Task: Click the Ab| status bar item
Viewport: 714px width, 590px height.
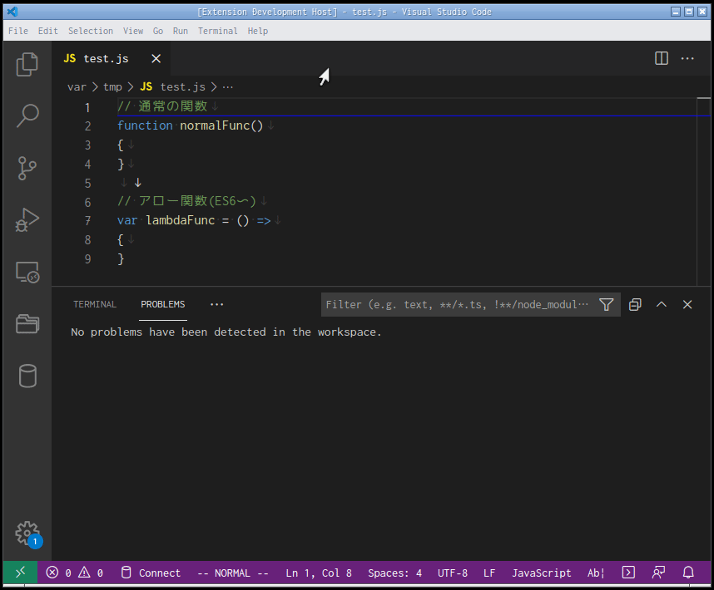Action: coord(596,573)
